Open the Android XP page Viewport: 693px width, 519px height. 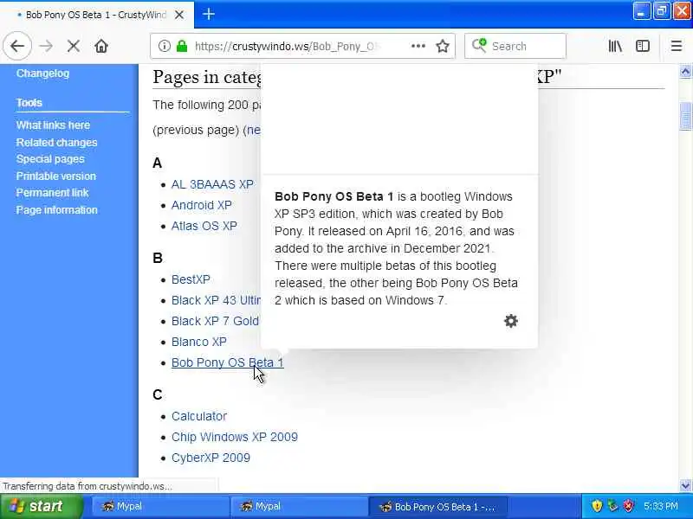coord(202,205)
